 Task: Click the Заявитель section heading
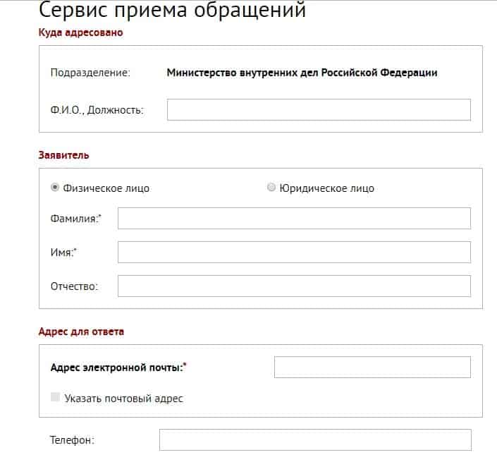63,154
